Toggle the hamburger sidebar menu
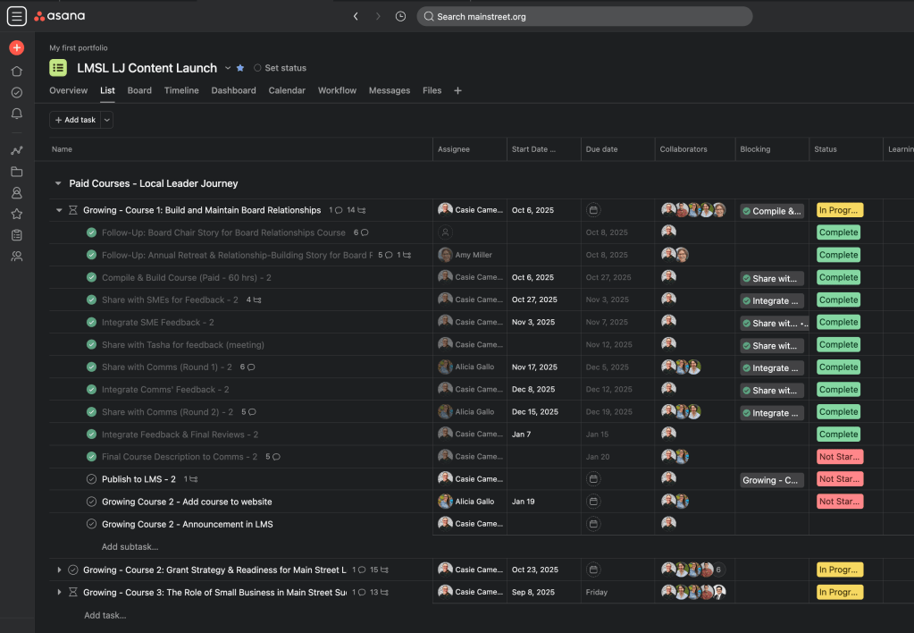914x633 pixels. point(16,16)
